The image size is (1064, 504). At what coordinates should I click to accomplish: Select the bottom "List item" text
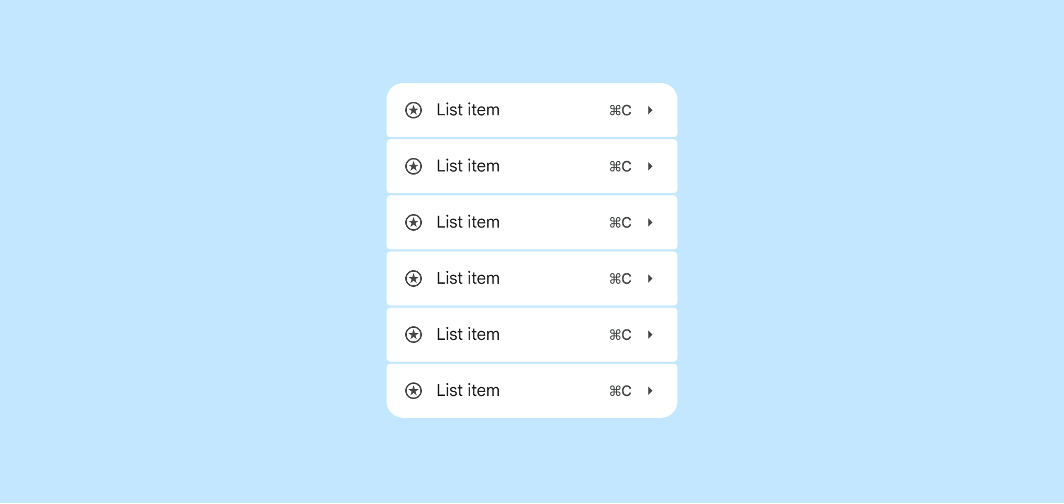[468, 390]
